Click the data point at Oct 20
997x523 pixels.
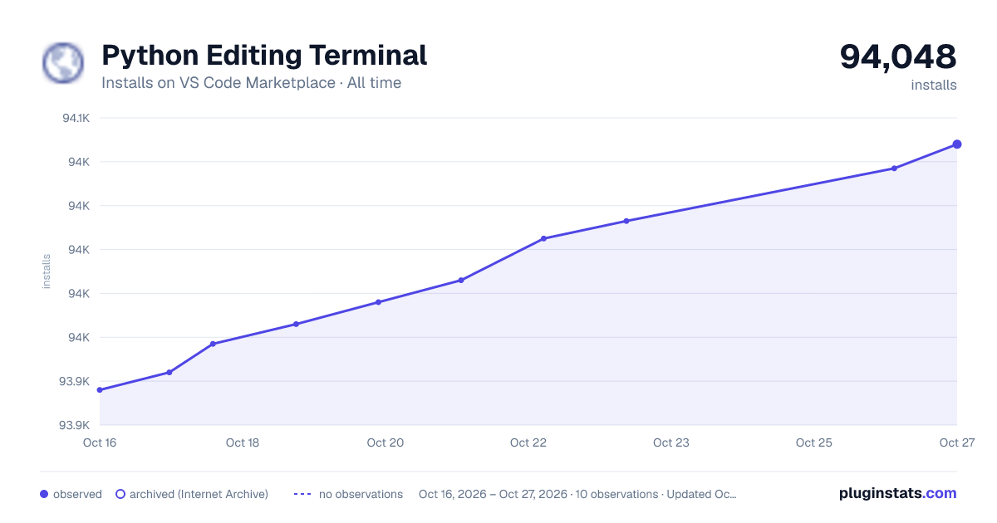(378, 302)
